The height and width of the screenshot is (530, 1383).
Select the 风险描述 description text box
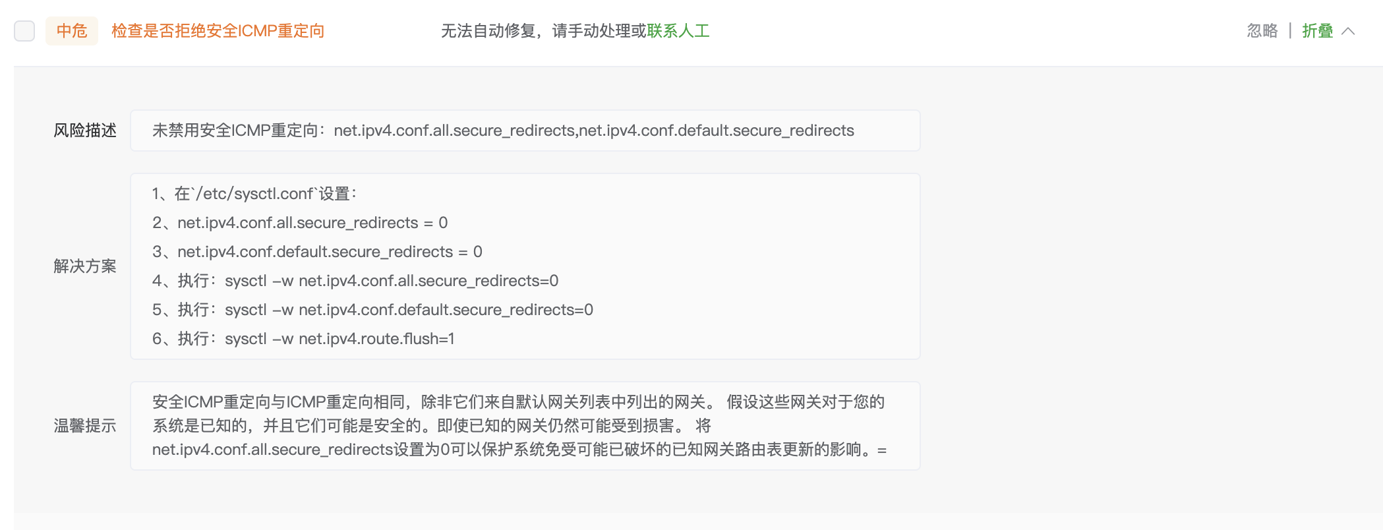[525, 131]
